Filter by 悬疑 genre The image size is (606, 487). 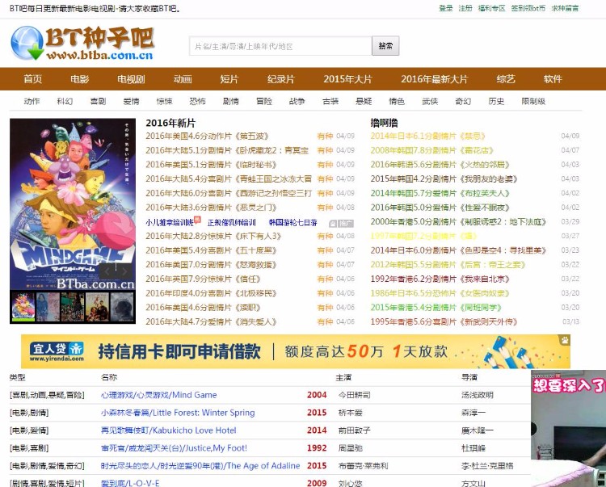[364, 101]
